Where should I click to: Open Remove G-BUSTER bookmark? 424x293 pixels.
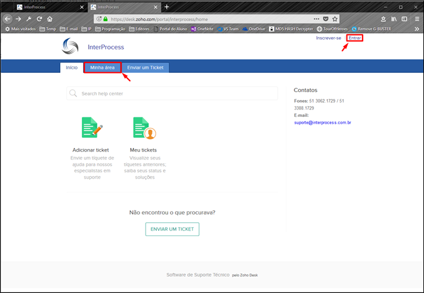tap(371, 29)
